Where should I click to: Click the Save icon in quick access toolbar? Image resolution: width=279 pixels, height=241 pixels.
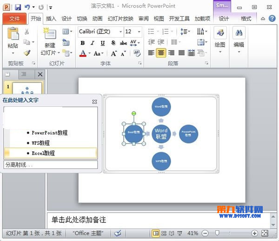pyautogui.click(x=18, y=7)
